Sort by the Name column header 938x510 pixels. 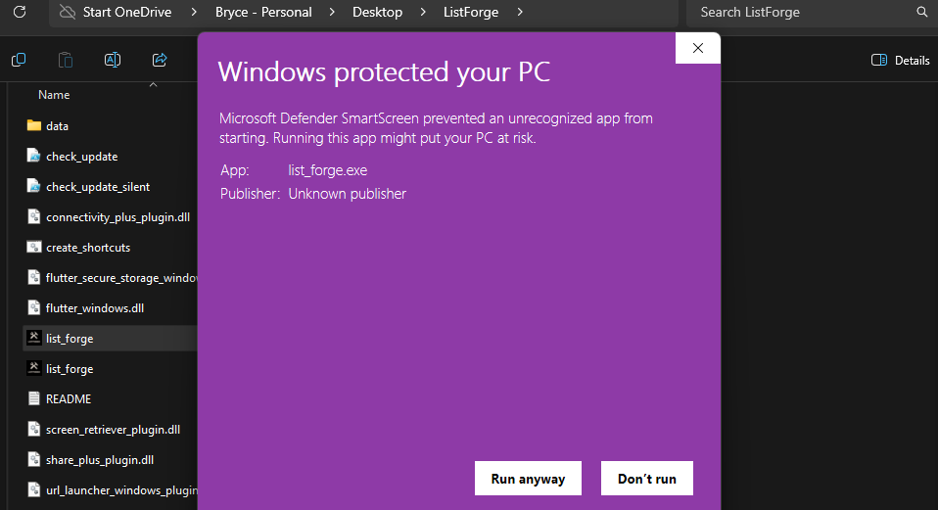(54, 95)
